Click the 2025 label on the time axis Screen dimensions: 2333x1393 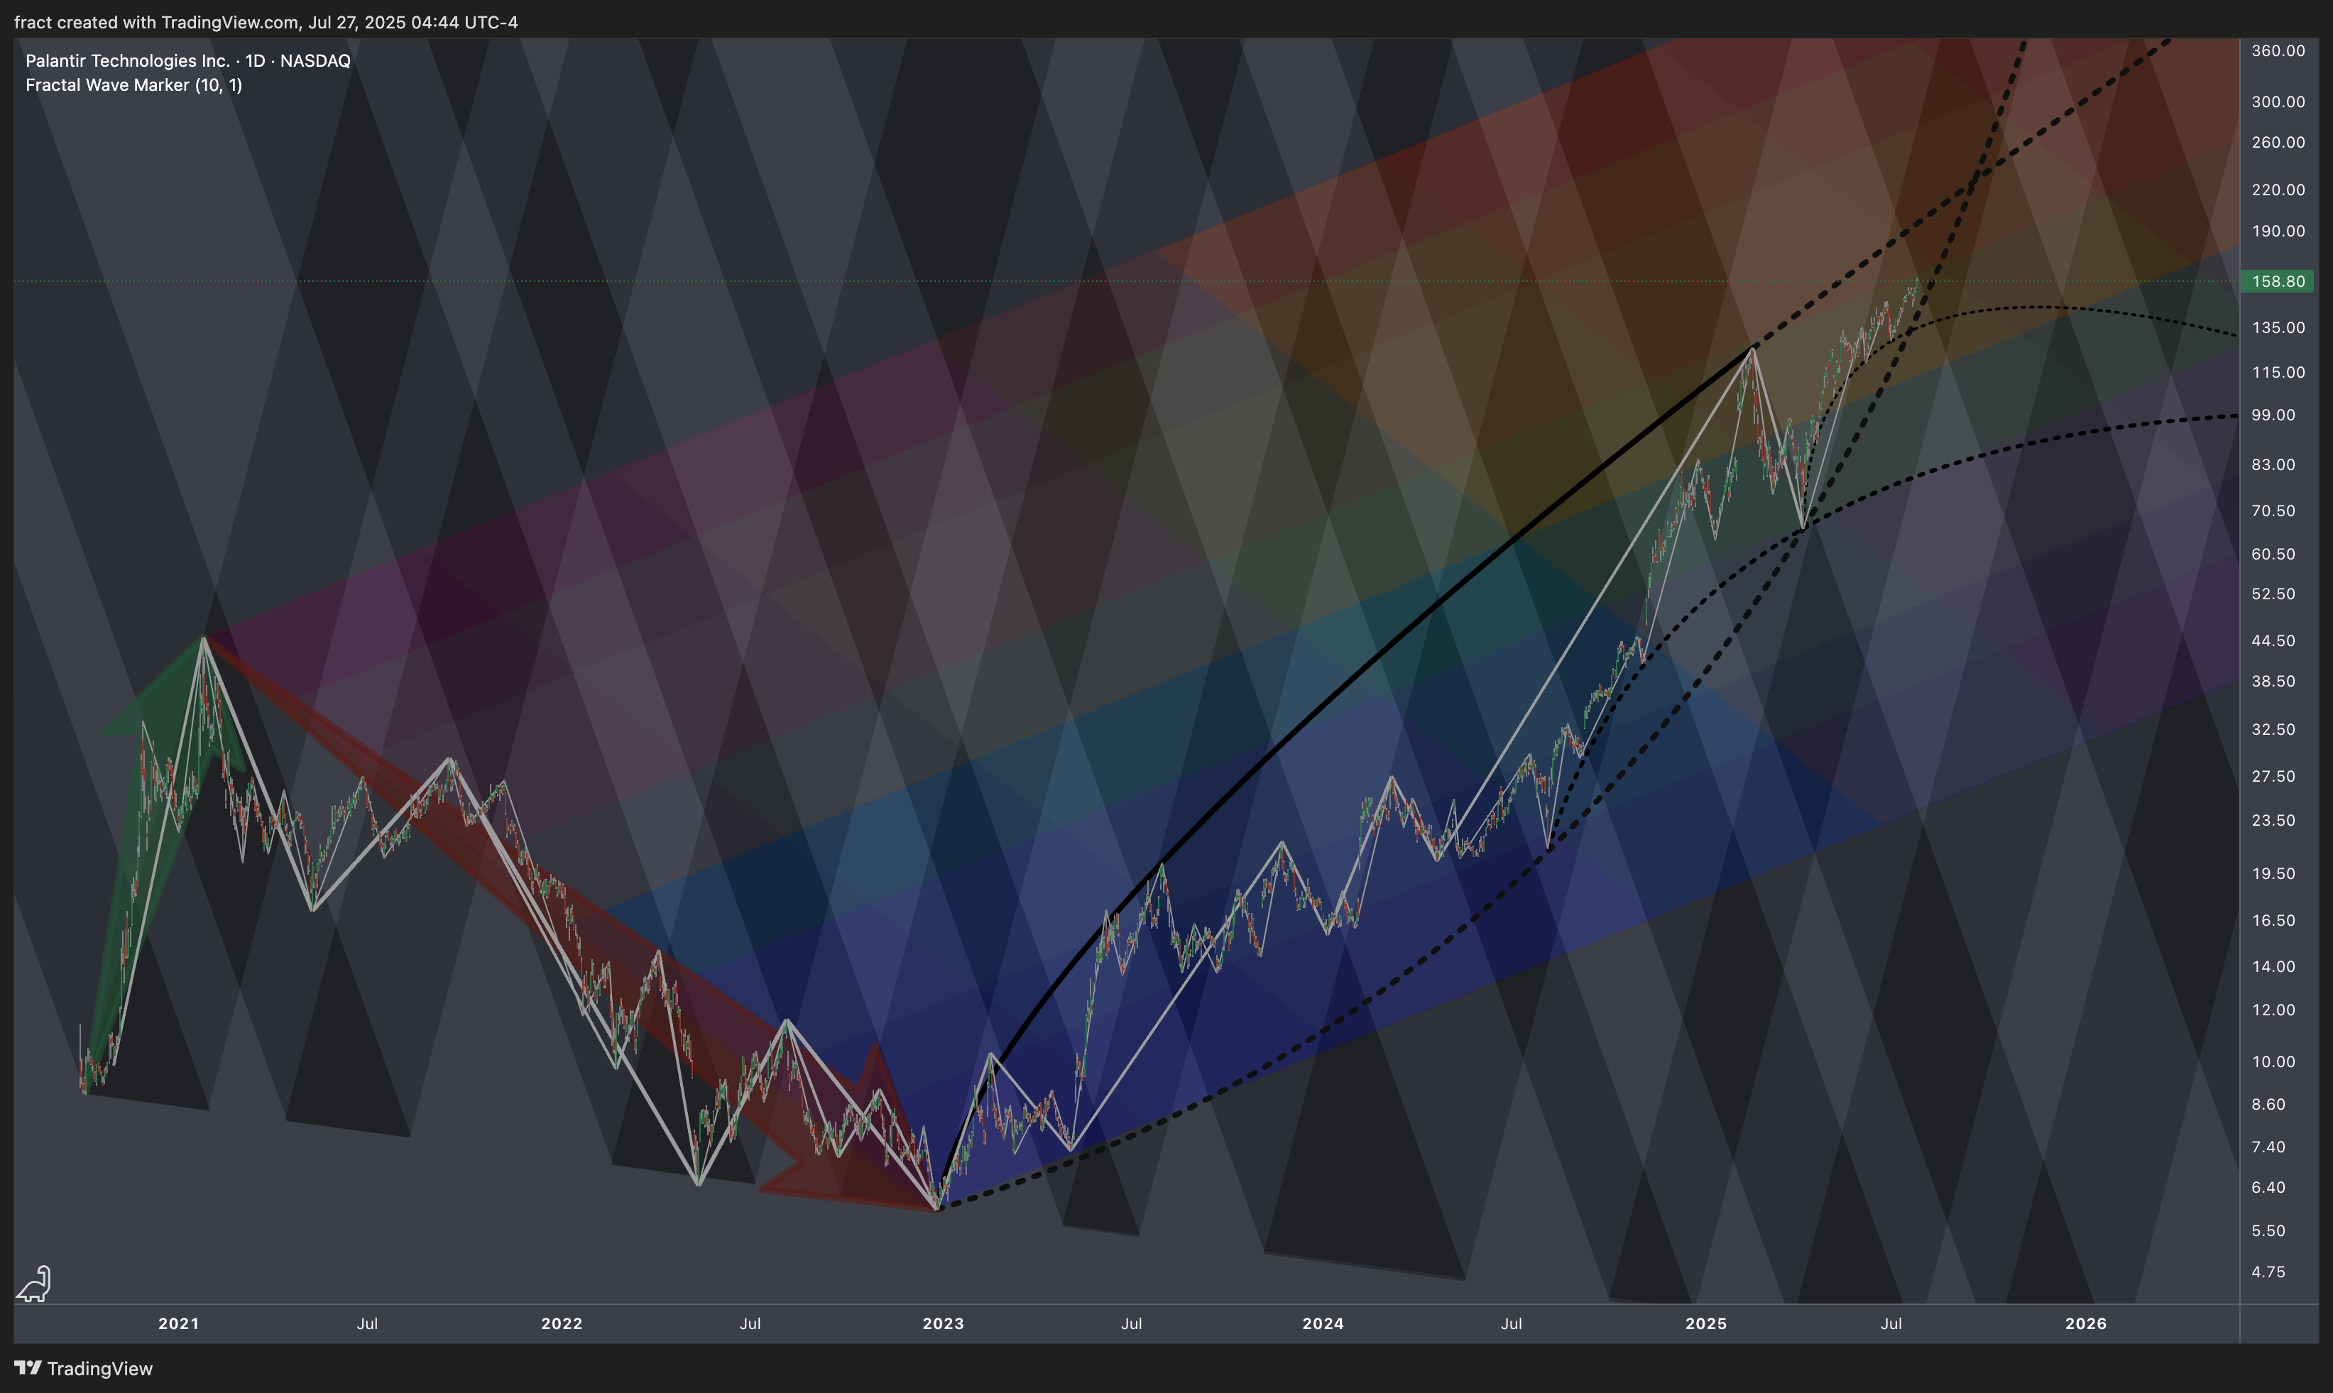click(1706, 1323)
